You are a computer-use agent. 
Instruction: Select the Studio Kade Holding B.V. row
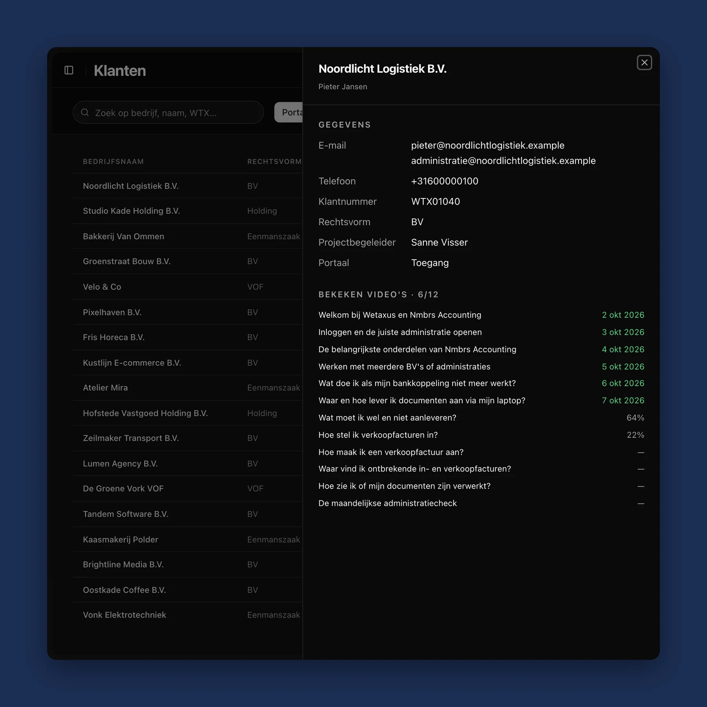point(188,211)
